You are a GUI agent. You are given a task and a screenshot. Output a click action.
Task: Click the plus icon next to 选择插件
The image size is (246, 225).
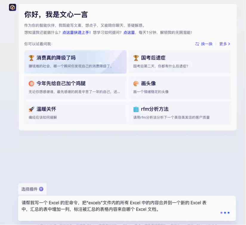click(x=41, y=189)
